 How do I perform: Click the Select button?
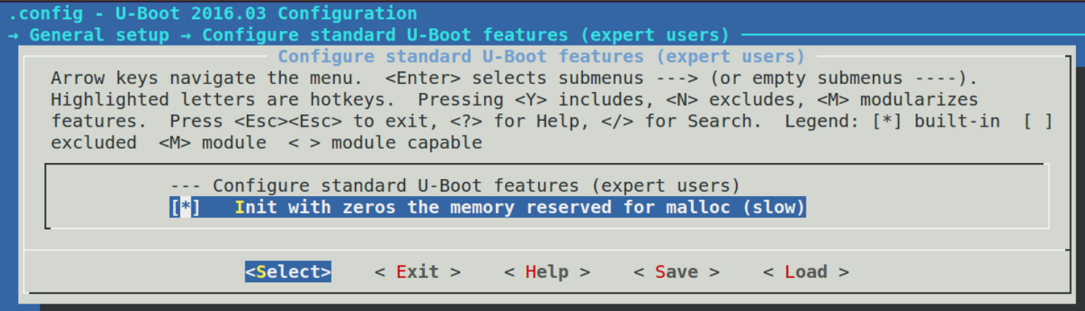tap(288, 272)
